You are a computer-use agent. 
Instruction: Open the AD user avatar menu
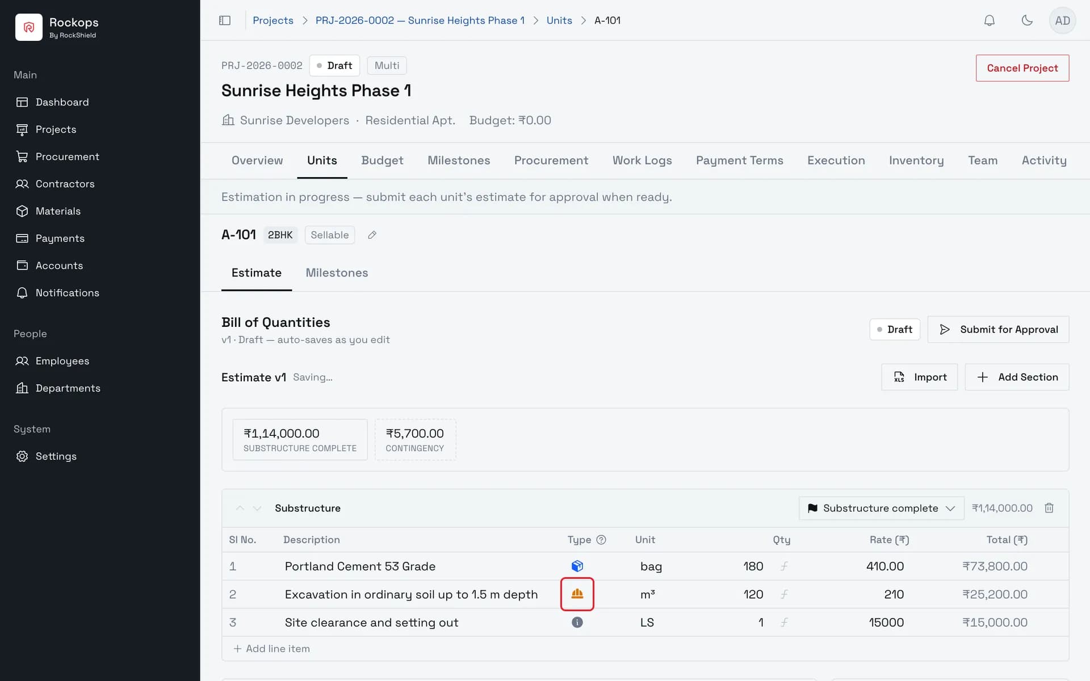click(x=1062, y=20)
